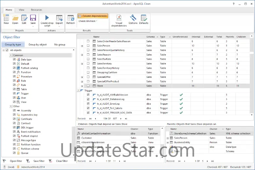This screenshot has height=170, width=255.
Task: Collapse the Trigger group in grid
Action: [78, 91]
